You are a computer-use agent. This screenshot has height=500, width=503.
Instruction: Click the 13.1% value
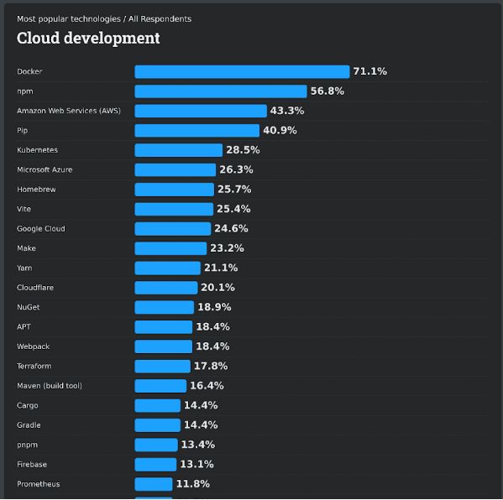pos(196,464)
